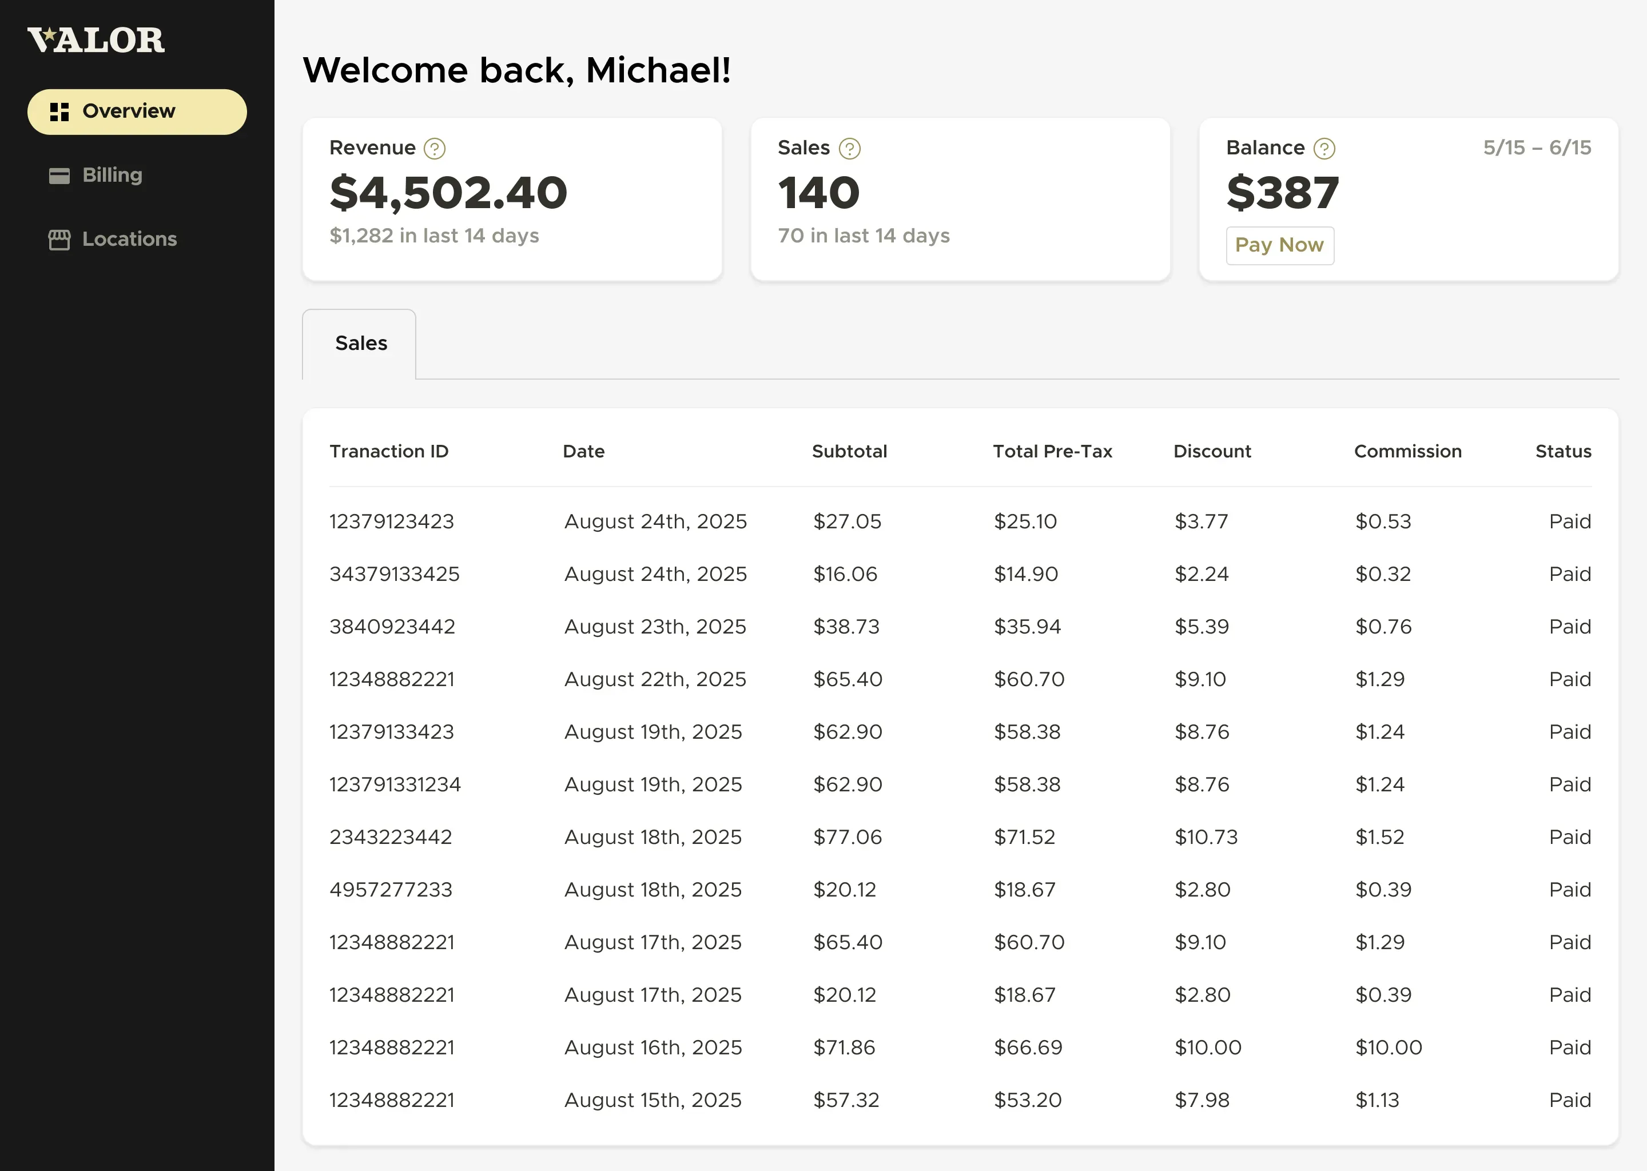The image size is (1647, 1171).
Task: Open the Sales help tooltip icon
Action: [x=850, y=149]
